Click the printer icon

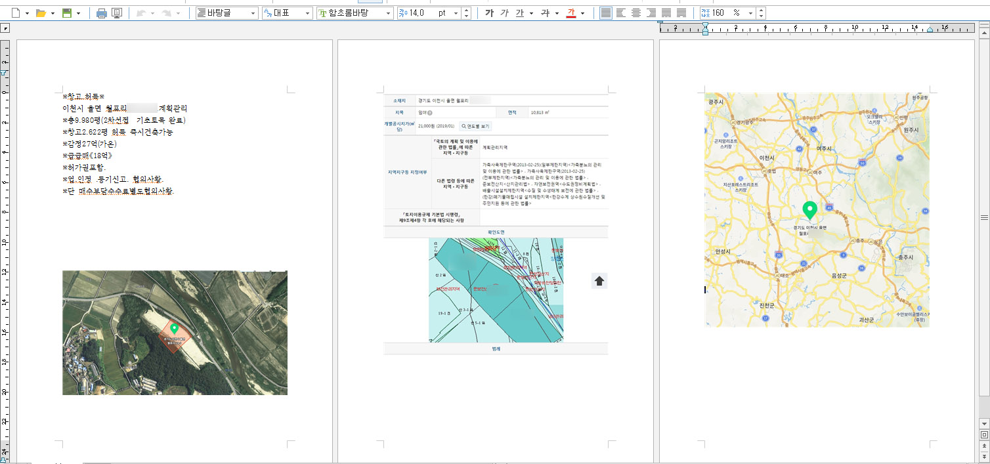pyautogui.click(x=102, y=13)
